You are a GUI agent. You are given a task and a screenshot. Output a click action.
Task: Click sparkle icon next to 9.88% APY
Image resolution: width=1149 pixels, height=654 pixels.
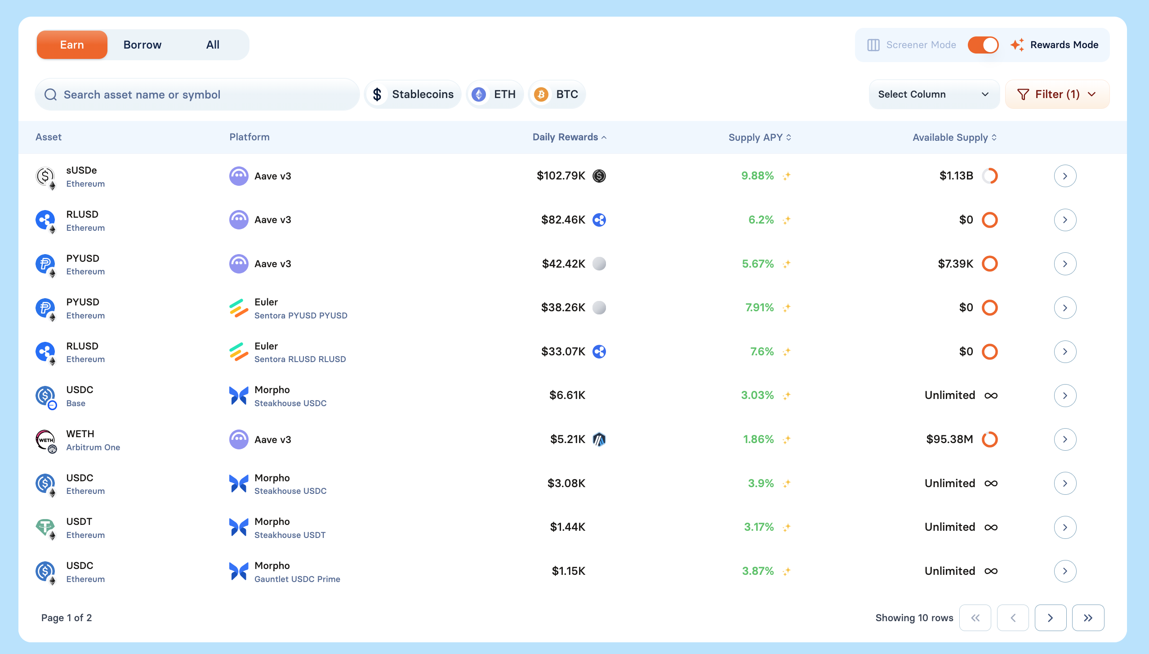pyautogui.click(x=786, y=176)
